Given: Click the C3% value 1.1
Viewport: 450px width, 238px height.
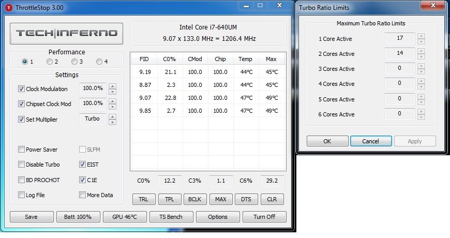Looking at the screenshot, I should coord(221,181).
